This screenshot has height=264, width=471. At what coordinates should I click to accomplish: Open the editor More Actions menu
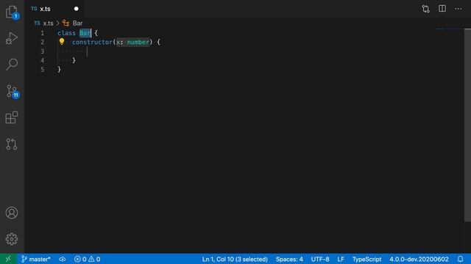(458, 9)
